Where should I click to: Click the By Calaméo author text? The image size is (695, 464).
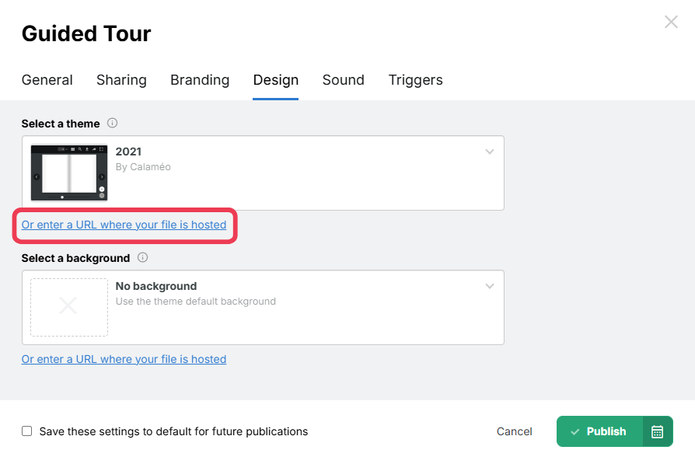point(143,166)
